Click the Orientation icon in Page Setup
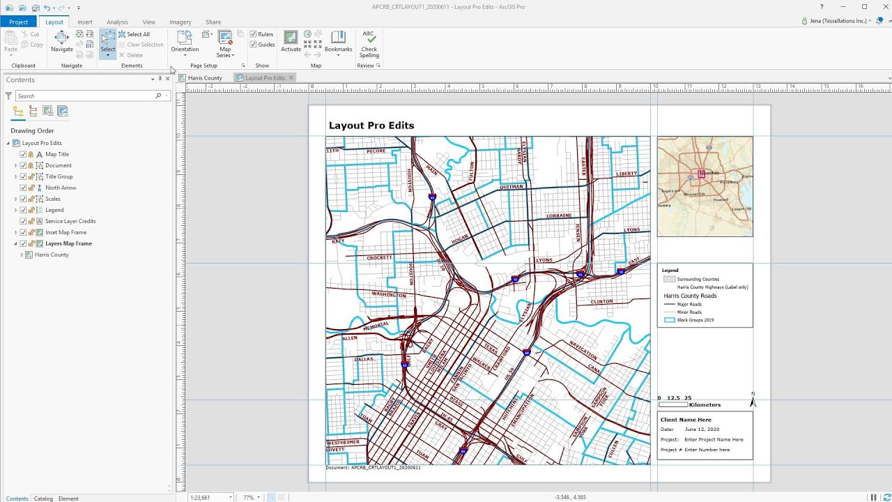 (x=185, y=38)
